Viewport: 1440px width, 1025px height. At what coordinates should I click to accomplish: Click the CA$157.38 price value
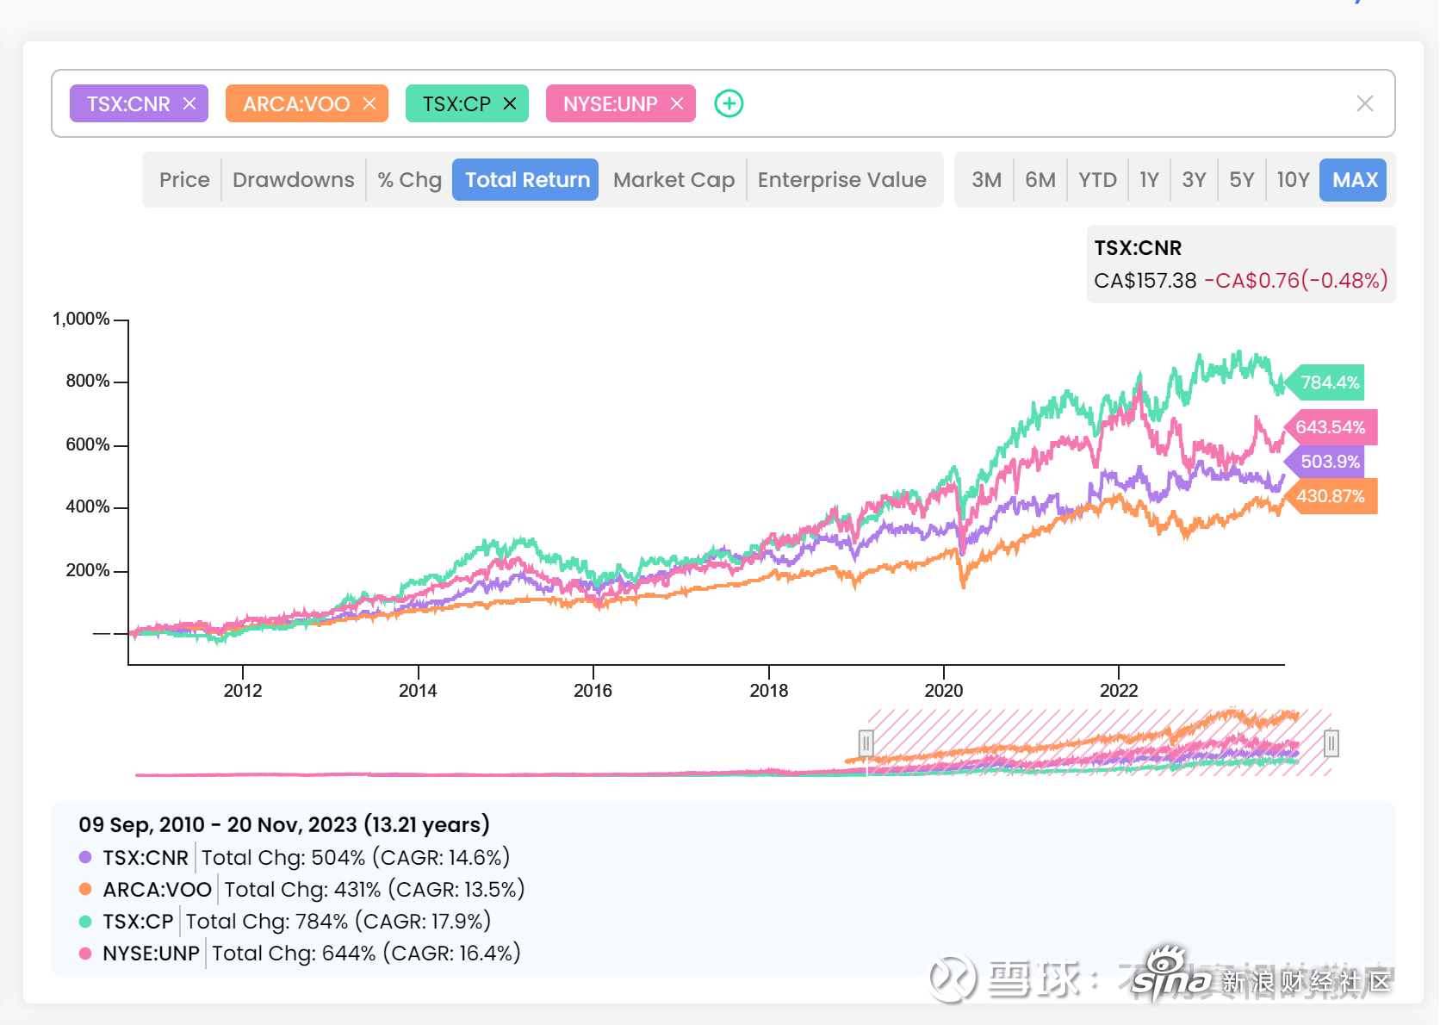[1145, 280]
